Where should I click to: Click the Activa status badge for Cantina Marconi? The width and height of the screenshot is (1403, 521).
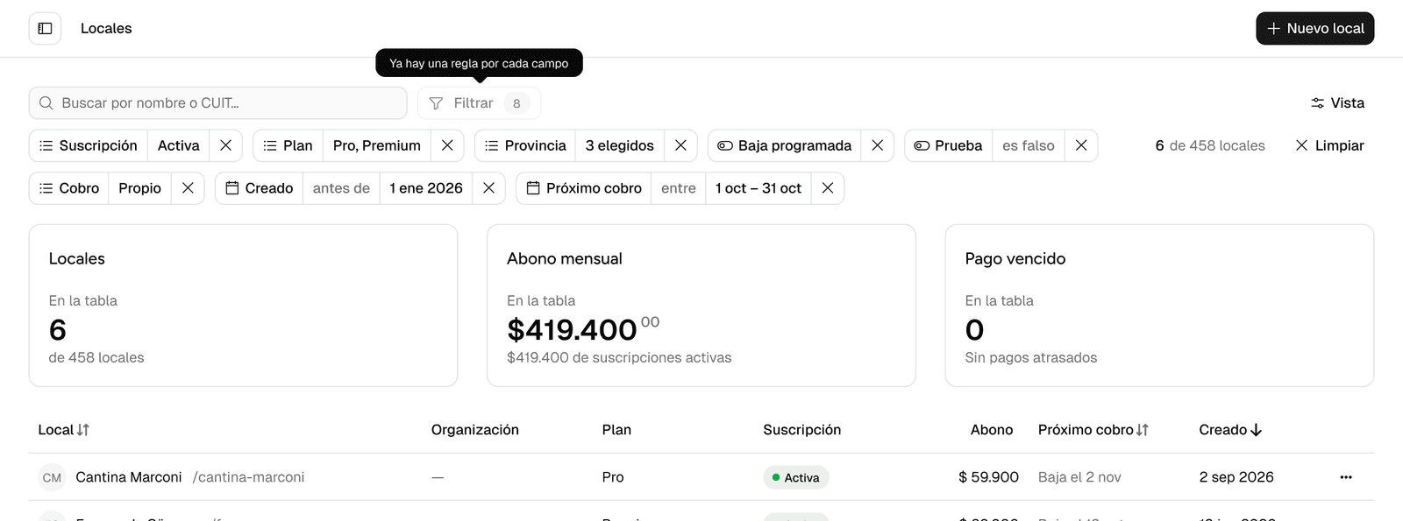[x=796, y=477]
